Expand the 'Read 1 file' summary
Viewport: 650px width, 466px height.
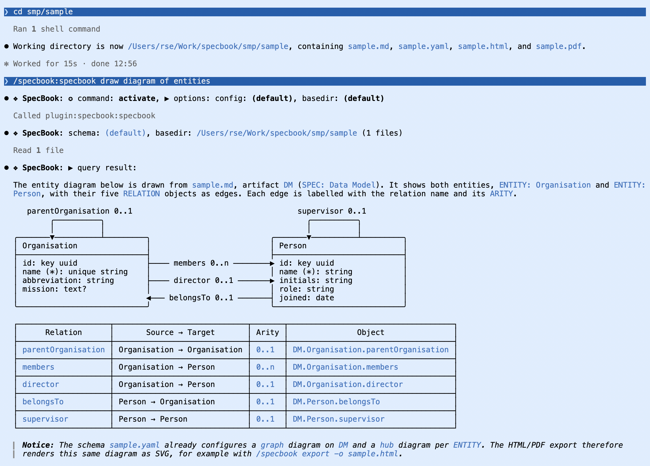38,150
